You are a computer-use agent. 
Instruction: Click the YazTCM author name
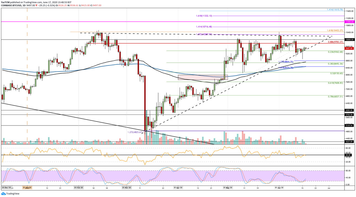click(5, 2)
